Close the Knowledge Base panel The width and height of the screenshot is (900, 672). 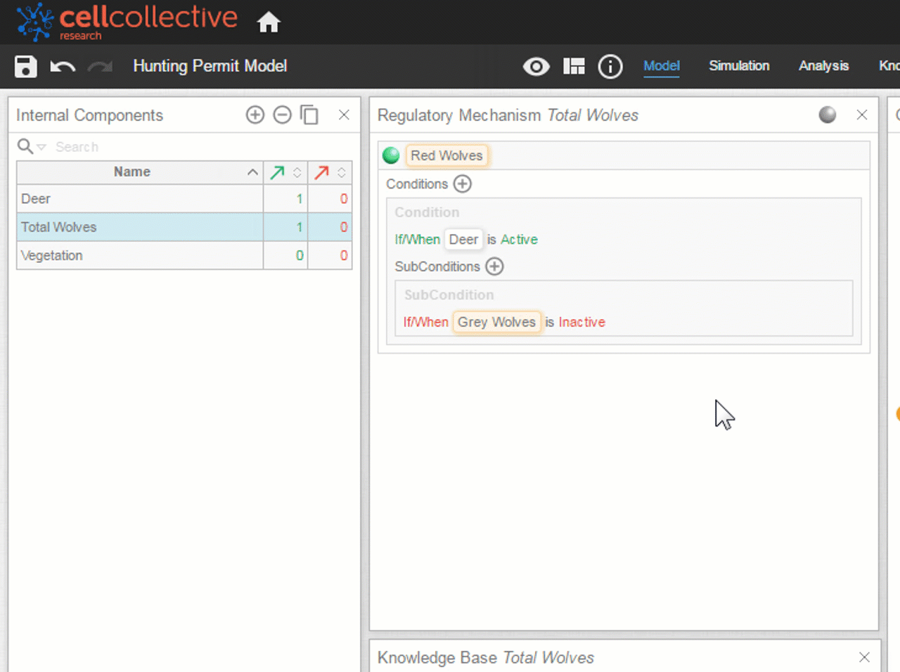click(x=864, y=657)
